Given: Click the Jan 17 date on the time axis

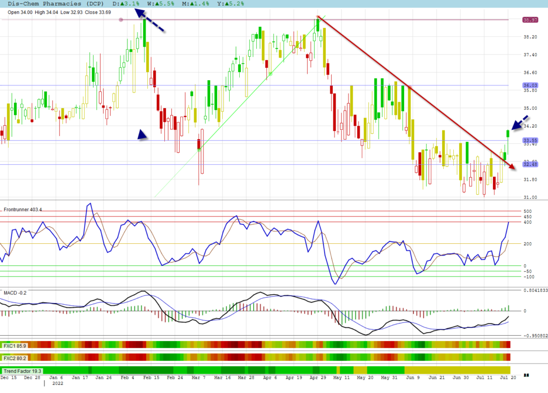Looking at the screenshot, I should 80,377.
